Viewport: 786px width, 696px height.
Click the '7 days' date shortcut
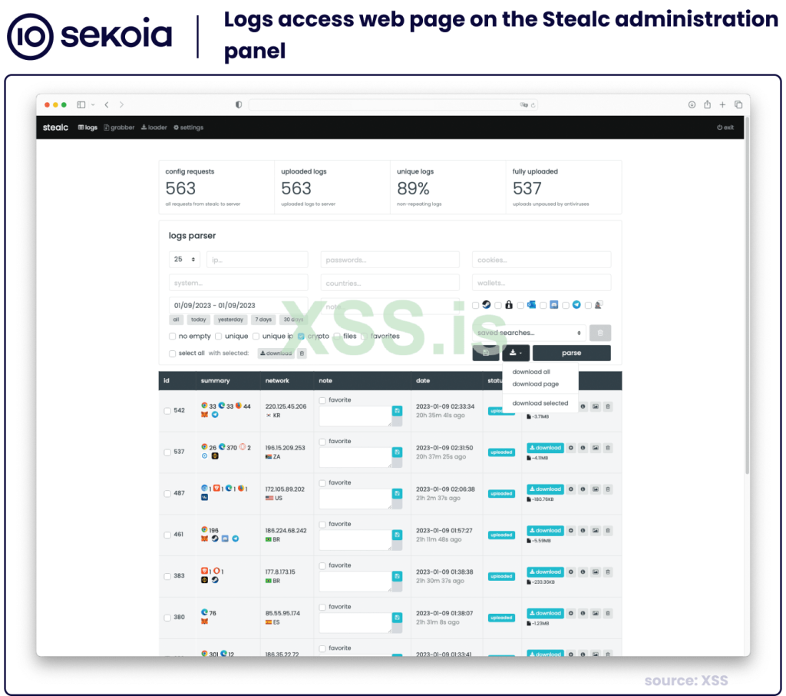(263, 320)
